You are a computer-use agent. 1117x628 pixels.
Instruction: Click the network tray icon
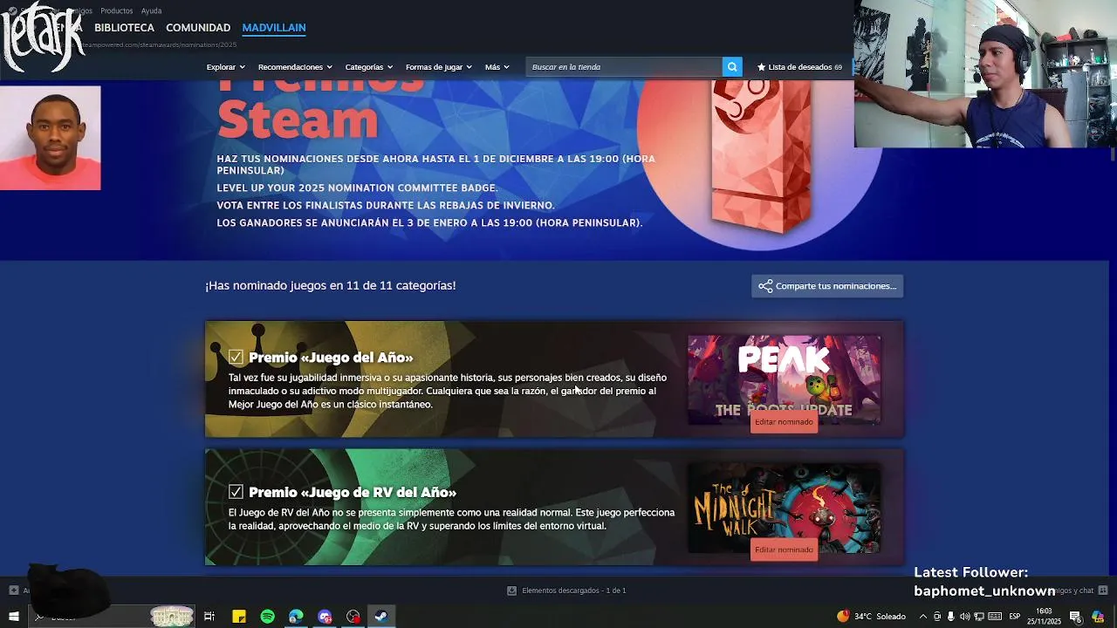coord(979,617)
